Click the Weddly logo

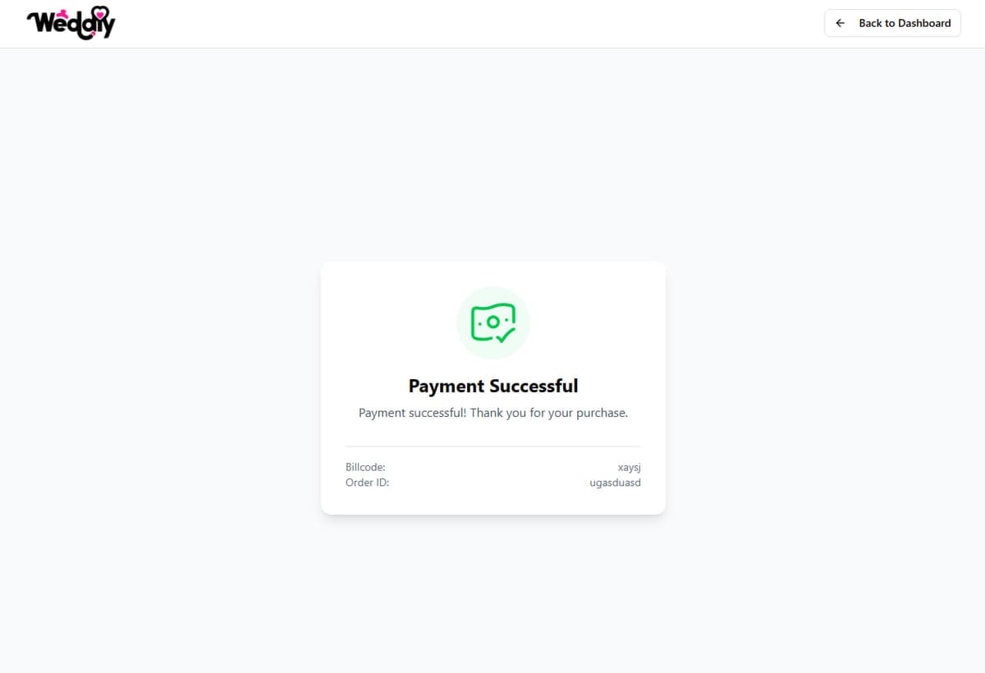pos(71,23)
